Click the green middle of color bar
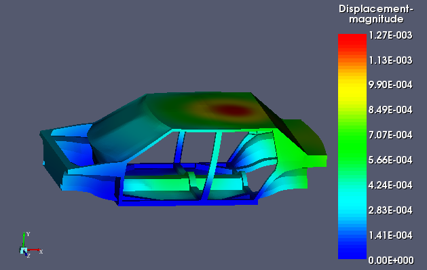Viewport: 427px width, 270px height. 352,142
